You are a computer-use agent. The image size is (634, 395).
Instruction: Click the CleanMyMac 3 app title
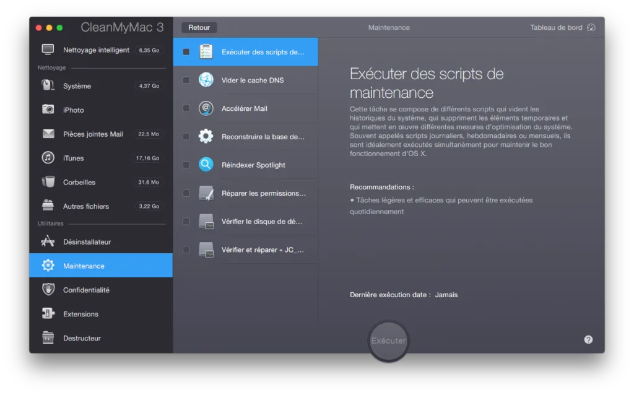point(122,27)
